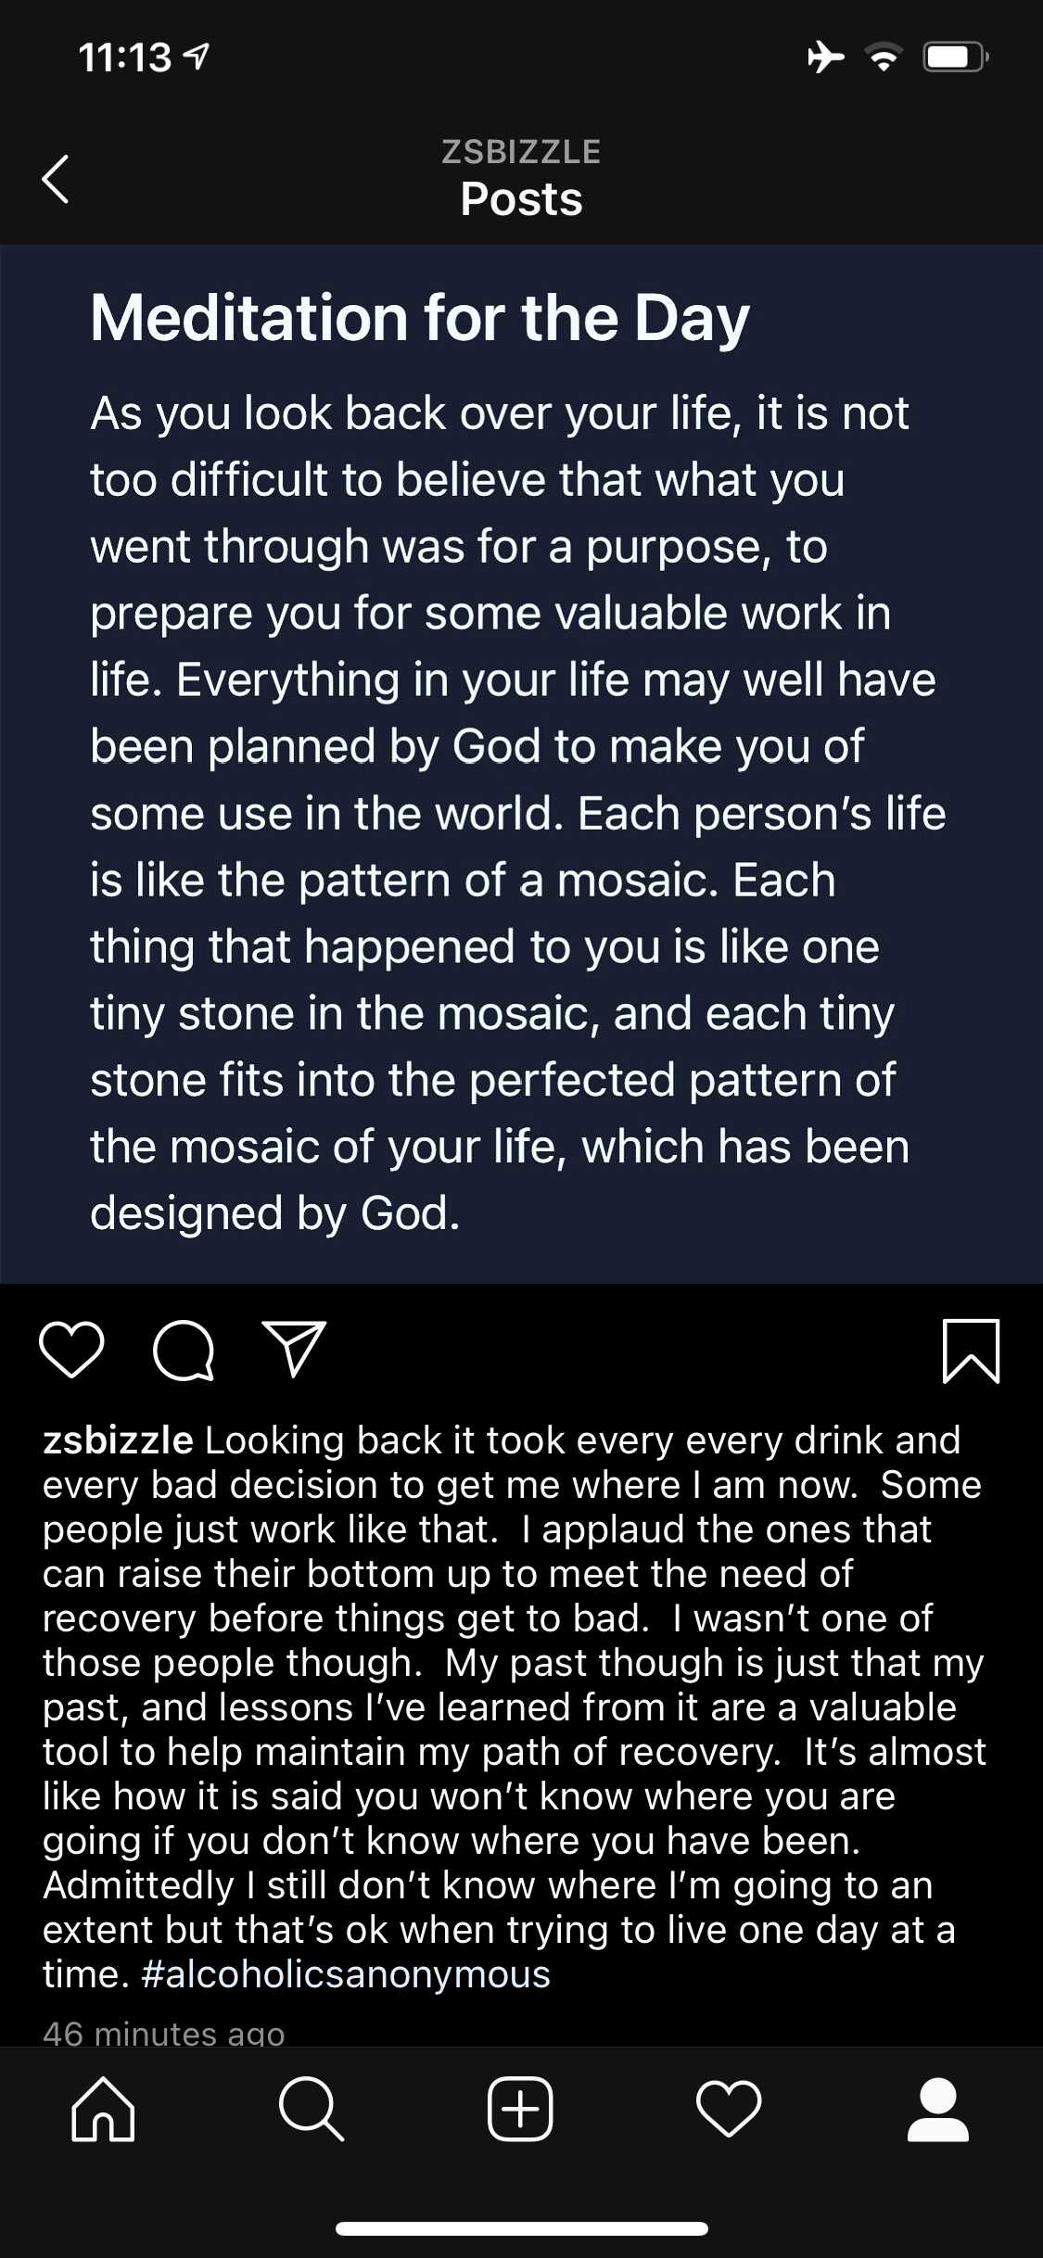The width and height of the screenshot is (1043, 2258).
Task: Open comments with speech bubble icon
Action: point(184,1351)
